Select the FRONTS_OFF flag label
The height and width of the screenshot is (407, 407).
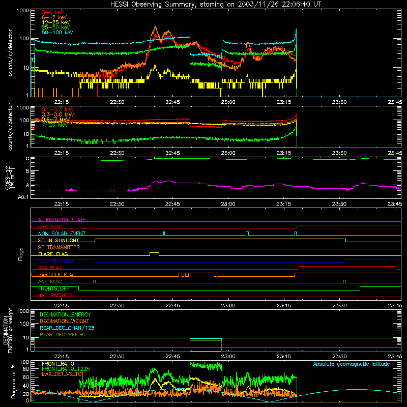(53, 288)
